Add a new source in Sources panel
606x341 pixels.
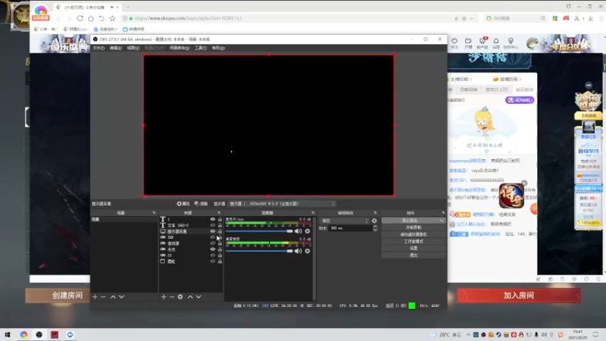coord(164,297)
